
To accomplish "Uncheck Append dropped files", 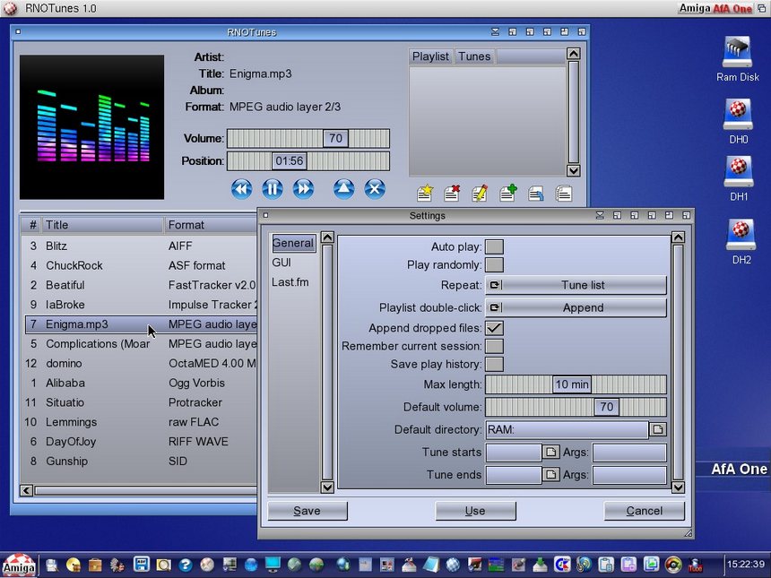I will pos(494,328).
